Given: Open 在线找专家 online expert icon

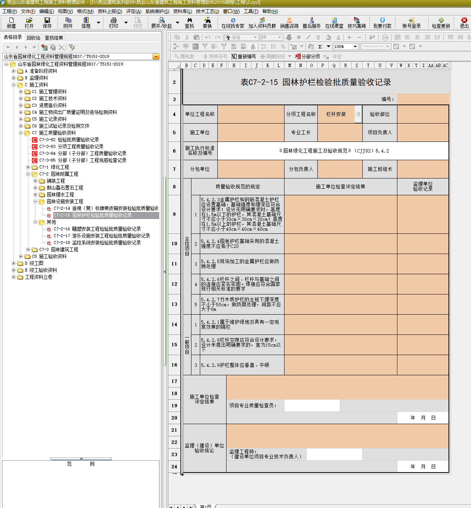Looking at the screenshot, I should click(x=233, y=20).
